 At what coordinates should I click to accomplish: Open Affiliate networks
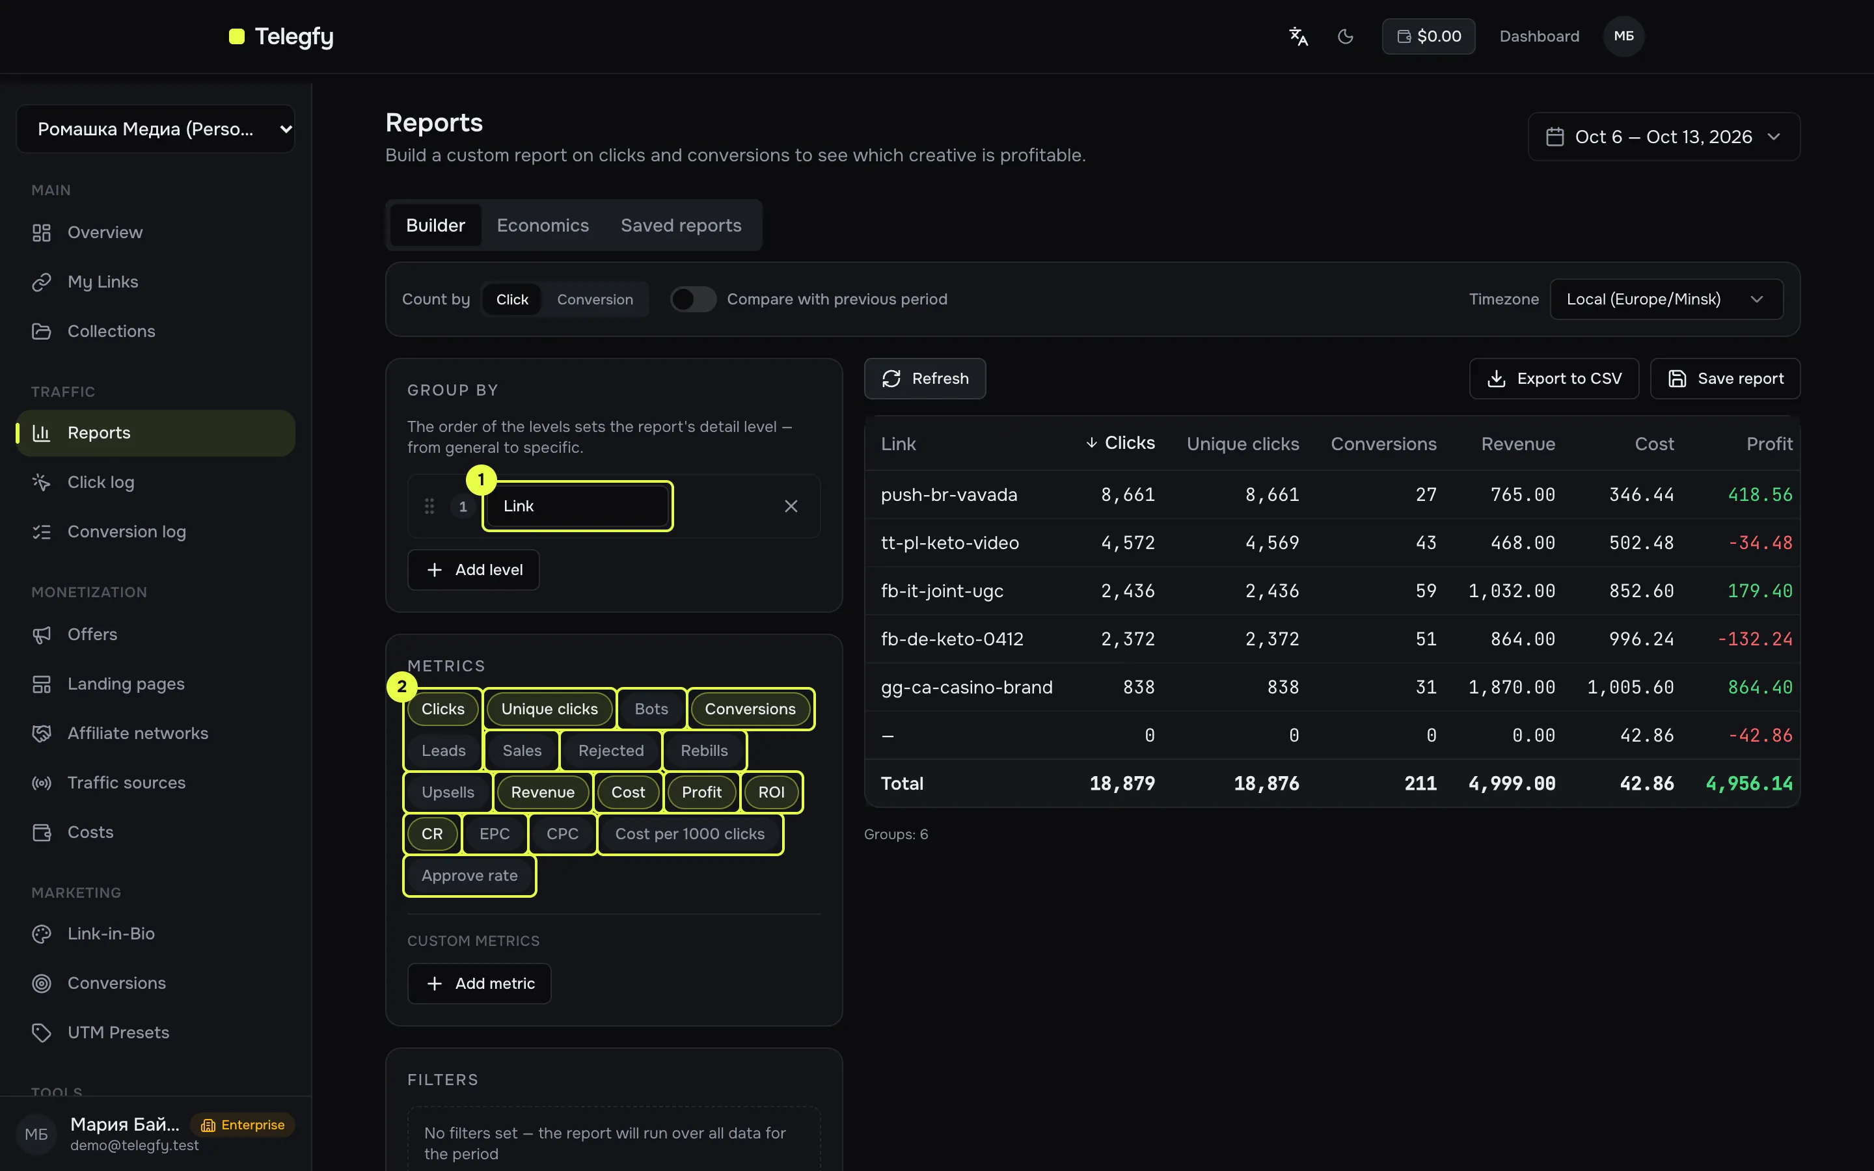(155, 733)
